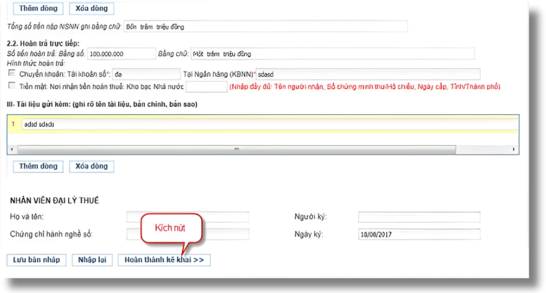Viewport: 546px width, 293px height.
Task: Click the Số tiền hoàn trả Bằng số field
Action: pos(121,54)
